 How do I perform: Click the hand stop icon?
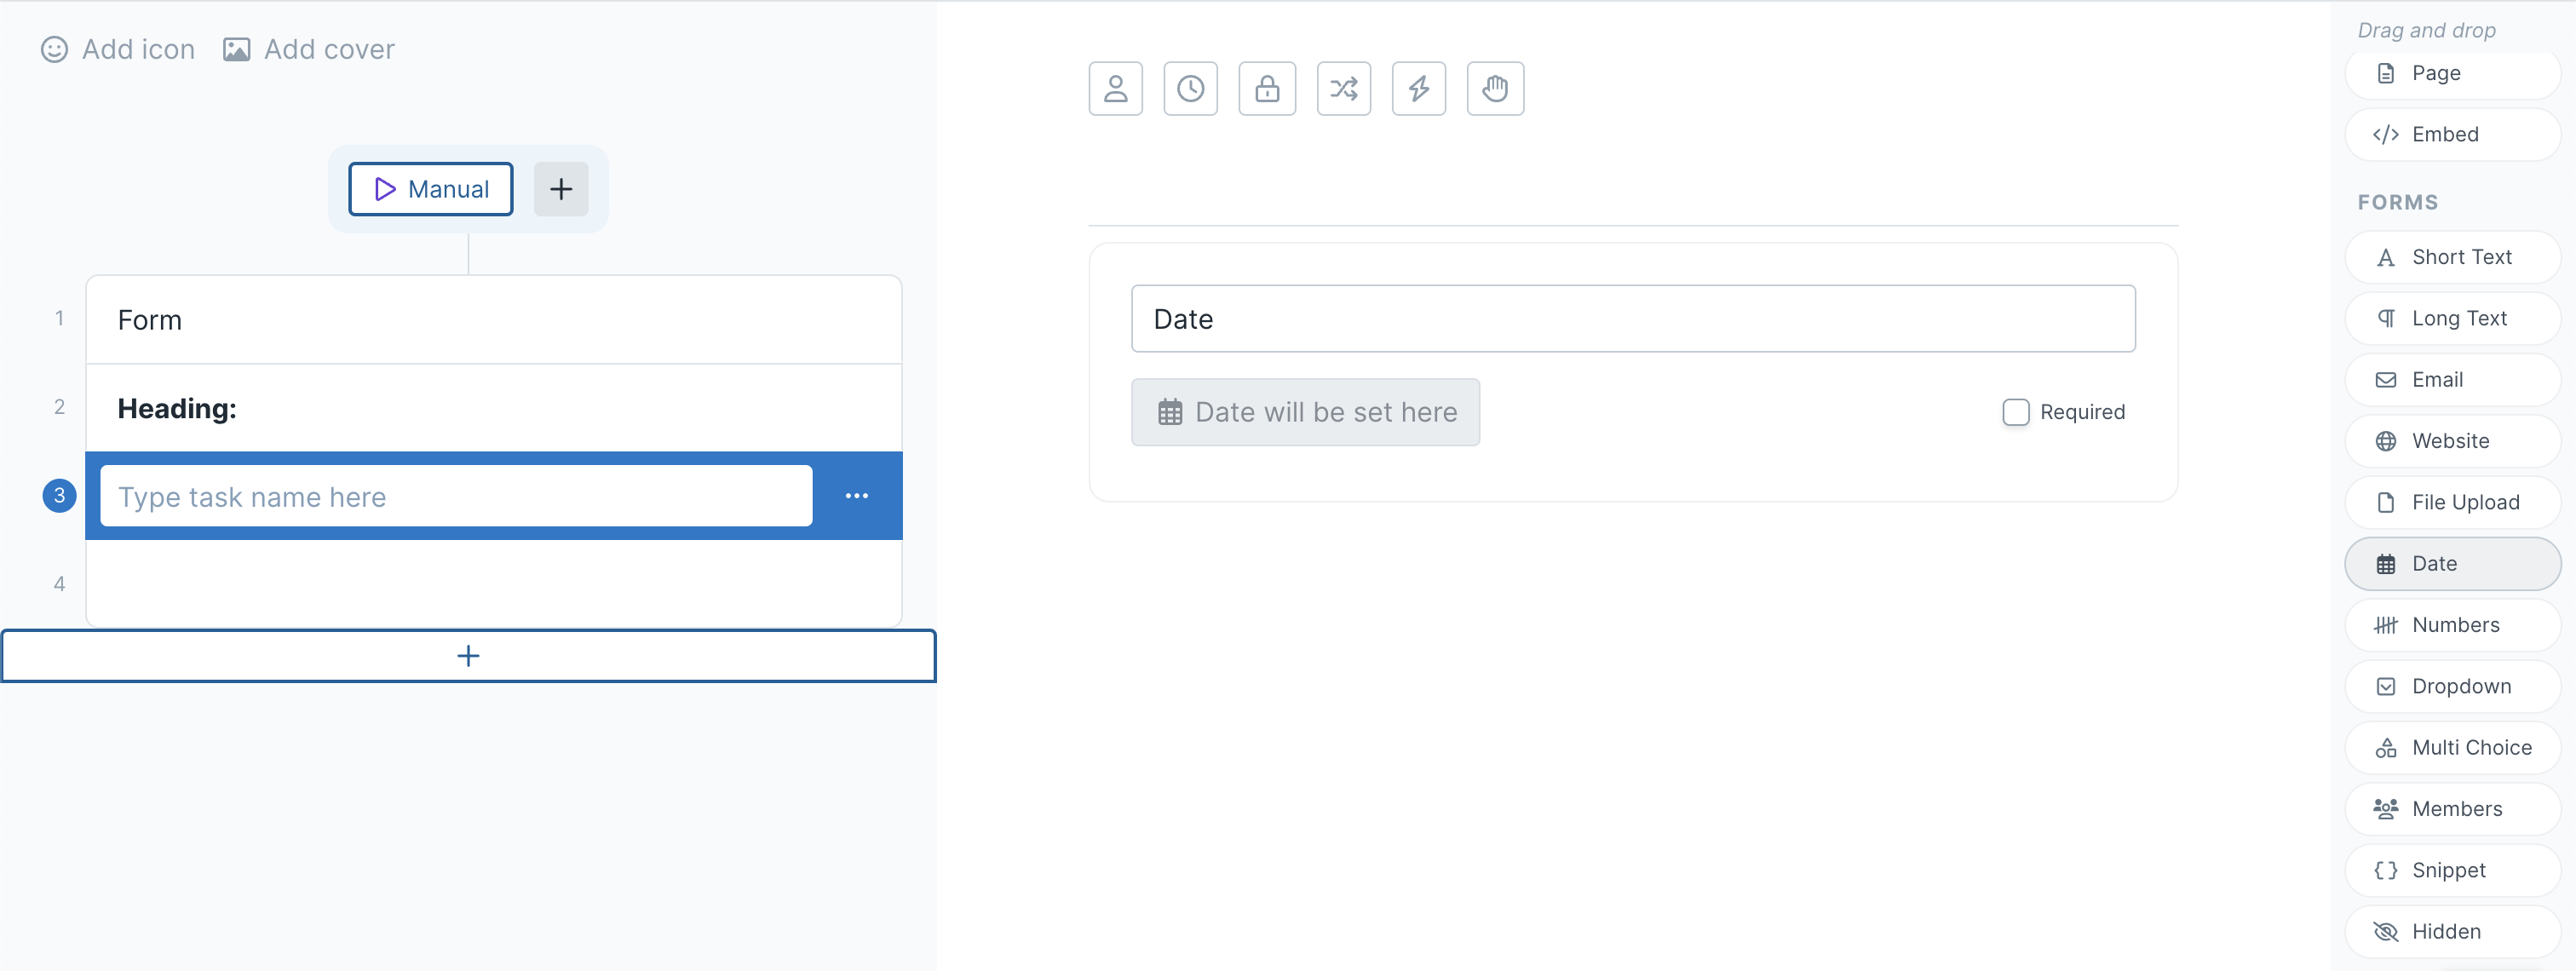click(1495, 89)
